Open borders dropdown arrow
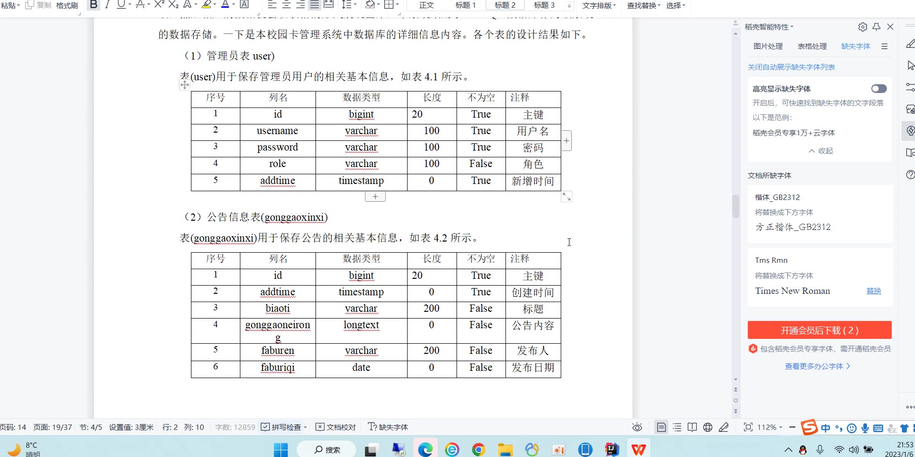Viewport: 915px width, 457px height. coord(397,5)
